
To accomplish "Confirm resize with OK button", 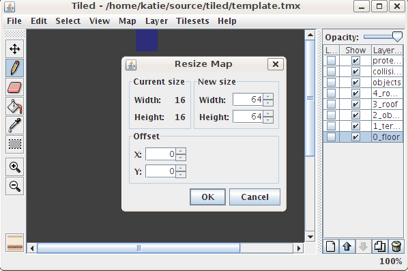I will [207, 197].
